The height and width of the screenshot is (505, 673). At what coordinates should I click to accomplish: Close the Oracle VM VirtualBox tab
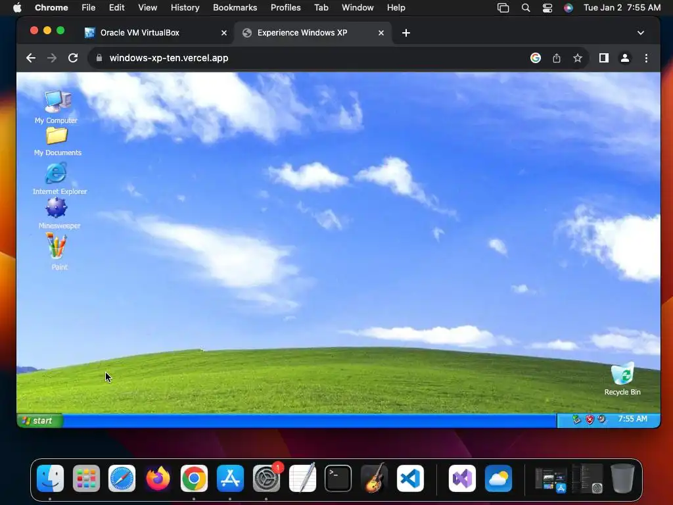point(224,33)
